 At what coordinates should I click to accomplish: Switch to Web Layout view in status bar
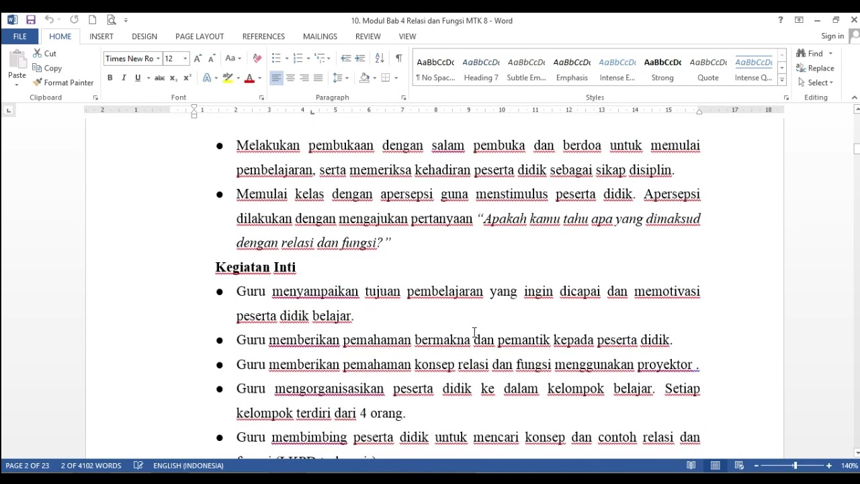click(739, 465)
